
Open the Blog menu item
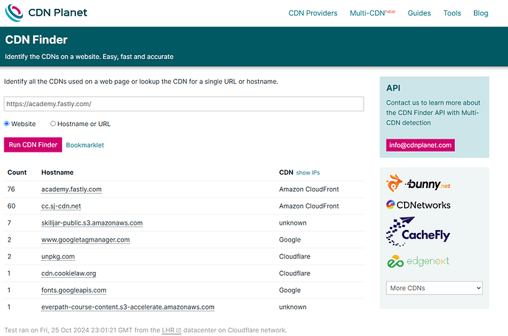tap(481, 13)
